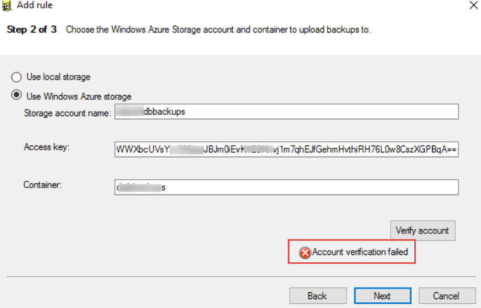Click the Storage account name field

point(287,111)
